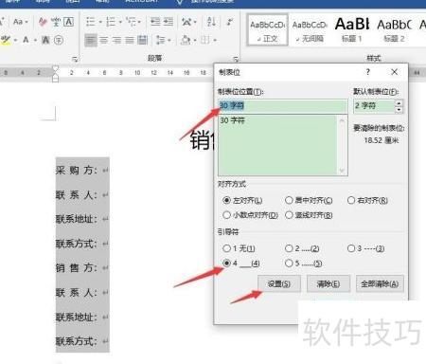Click the bullet list icon
The width and height of the screenshot is (426, 364).
(91, 22)
